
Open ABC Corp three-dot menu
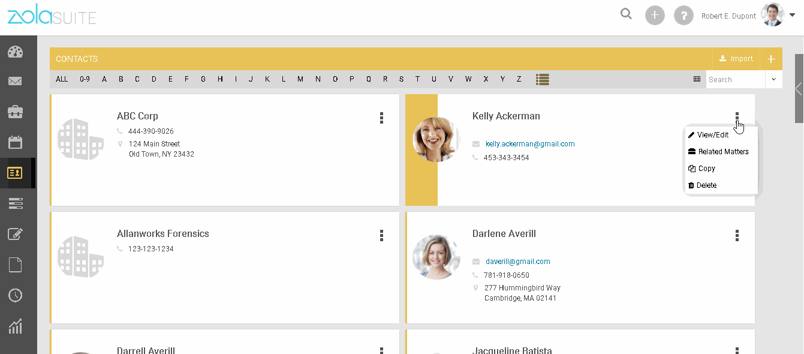click(381, 118)
